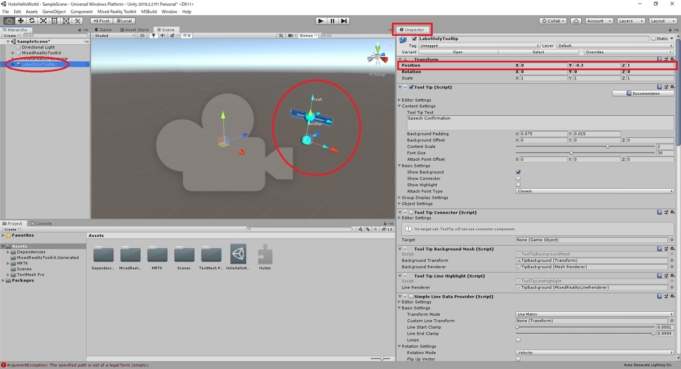This screenshot has width=681, height=369.
Task: Select the Move tool in the toolbar
Action: point(20,20)
